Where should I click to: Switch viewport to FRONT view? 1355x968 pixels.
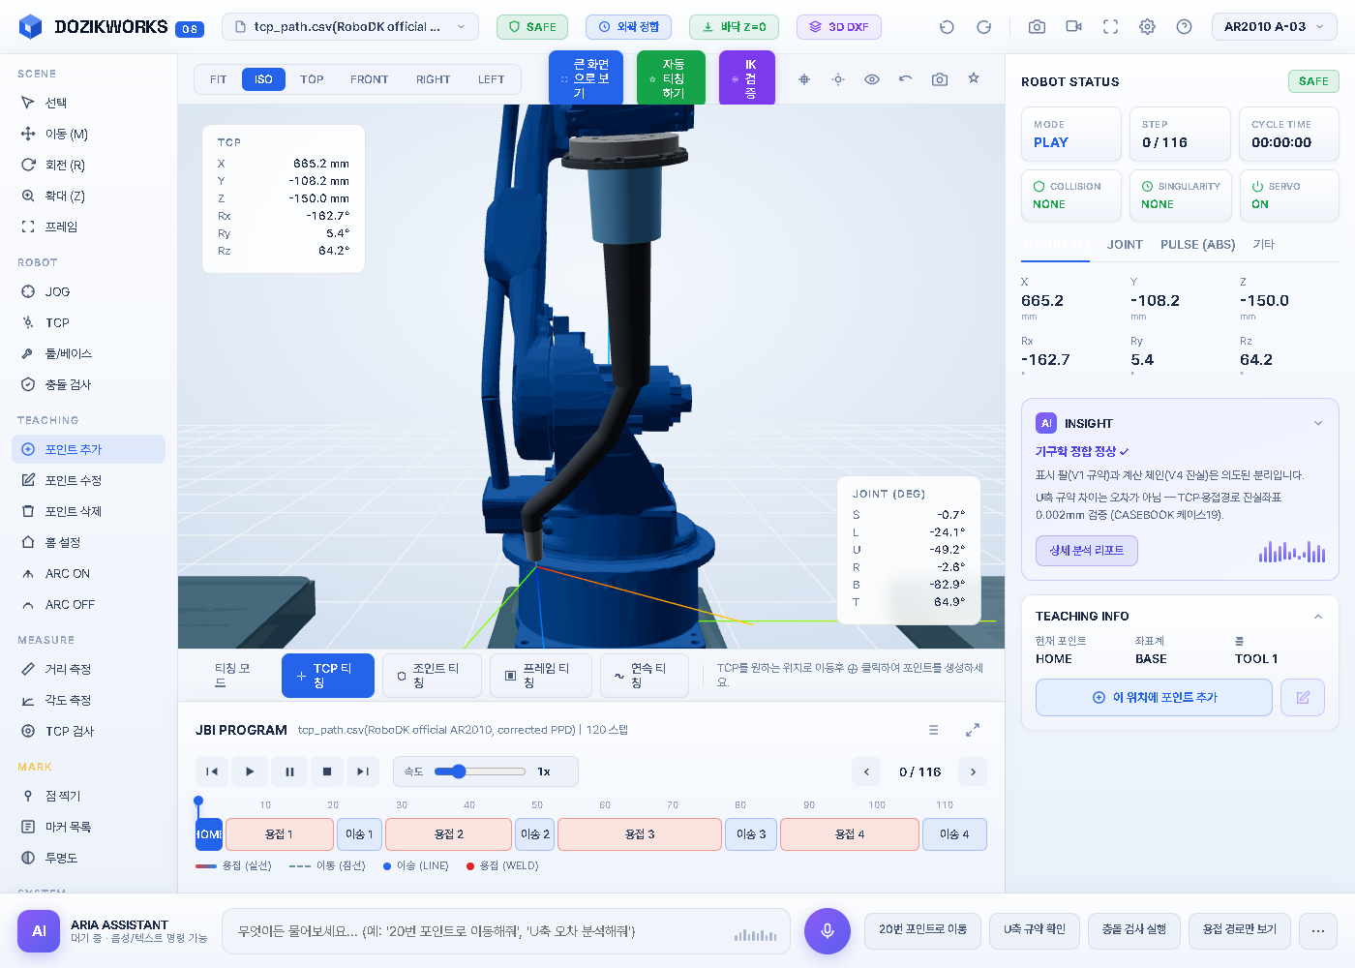[x=369, y=79]
